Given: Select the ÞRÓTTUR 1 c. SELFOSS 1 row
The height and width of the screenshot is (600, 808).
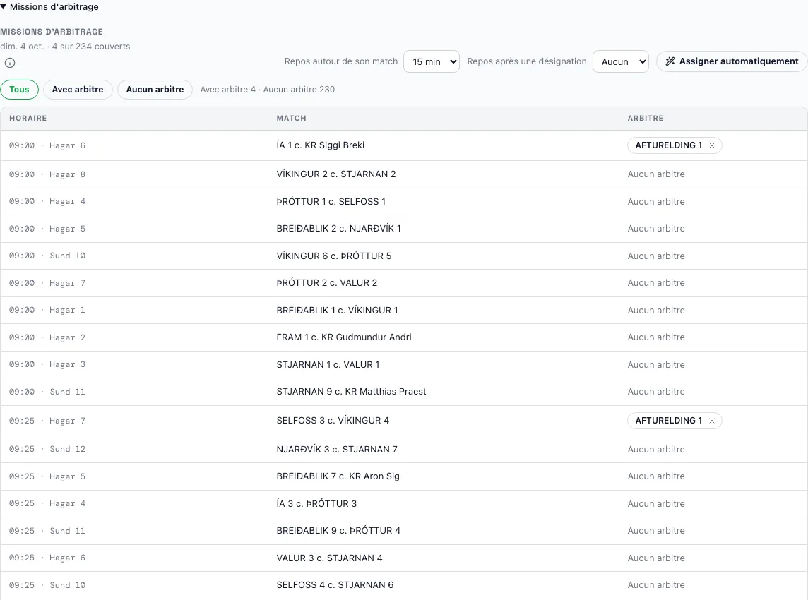Looking at the screenshot, I should point(404,201).
